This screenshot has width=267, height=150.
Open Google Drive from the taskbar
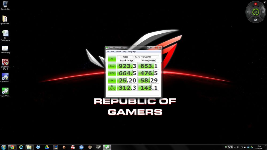pos(47,147)
